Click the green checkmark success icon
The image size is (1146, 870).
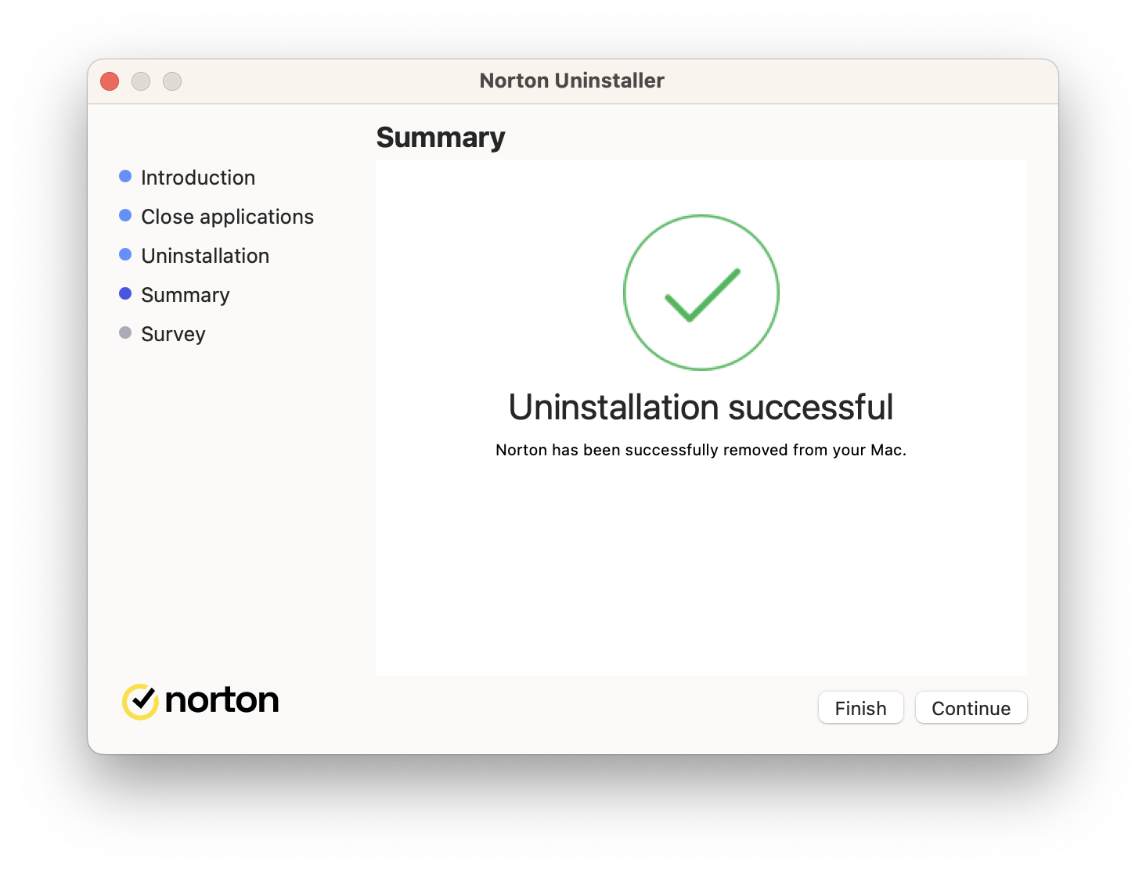tap(701, 293)
